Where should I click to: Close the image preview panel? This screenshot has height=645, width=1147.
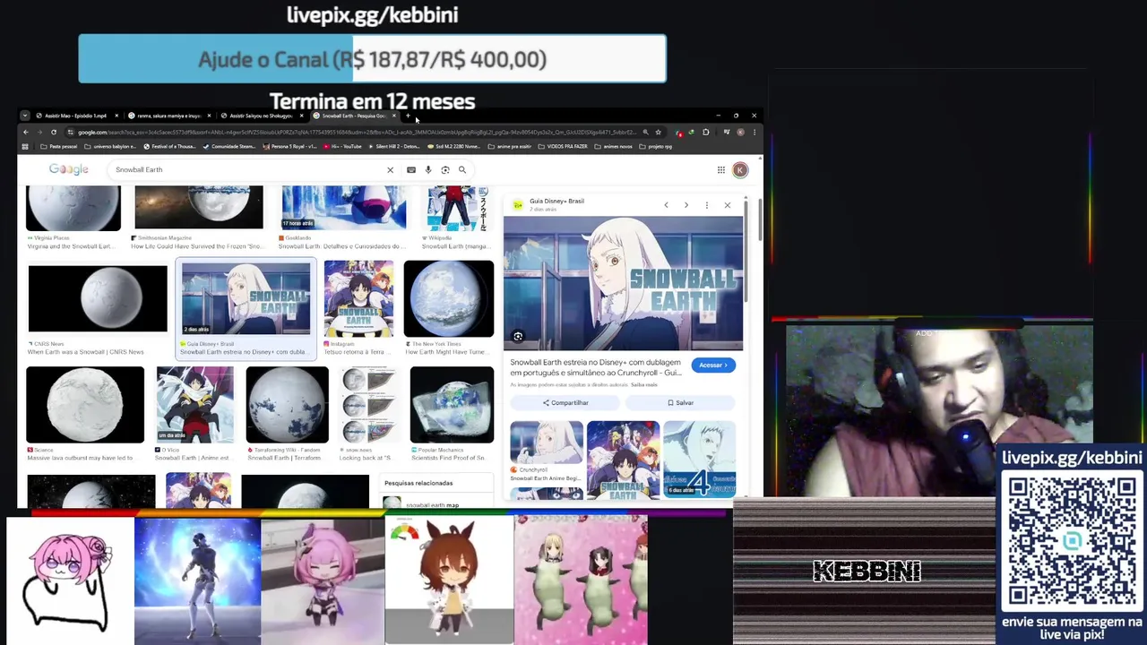tap(728, 205)
